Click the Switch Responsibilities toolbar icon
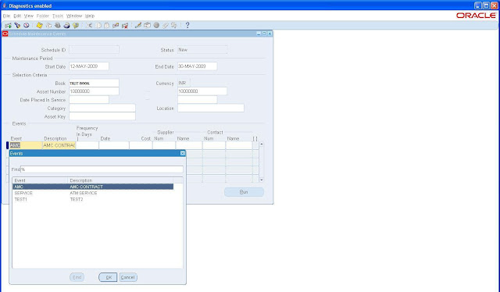The image size is (500, 292). pyautogui.click(x=57, y=26)
